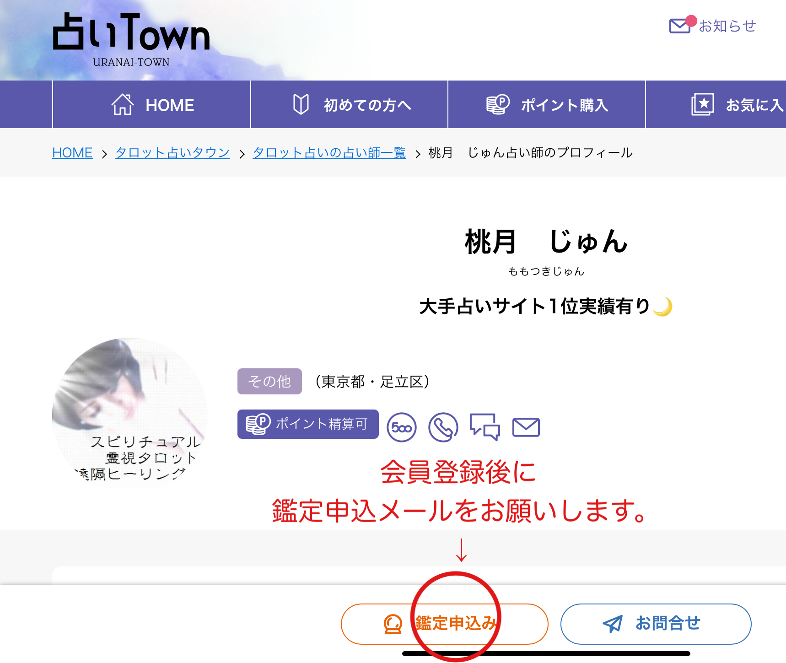Open タロット占いの占い師一覧 breadcrumb link
The image size is (786, 663).
point(329,153)
